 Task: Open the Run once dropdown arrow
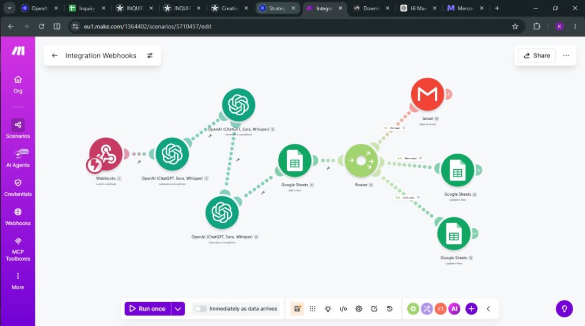178,309
